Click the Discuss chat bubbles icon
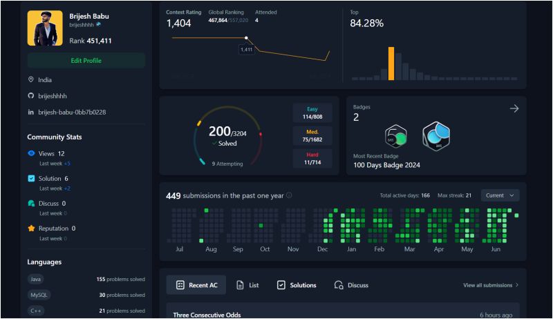This screenshot has height=319, width=553. click(x=31, y=203)
